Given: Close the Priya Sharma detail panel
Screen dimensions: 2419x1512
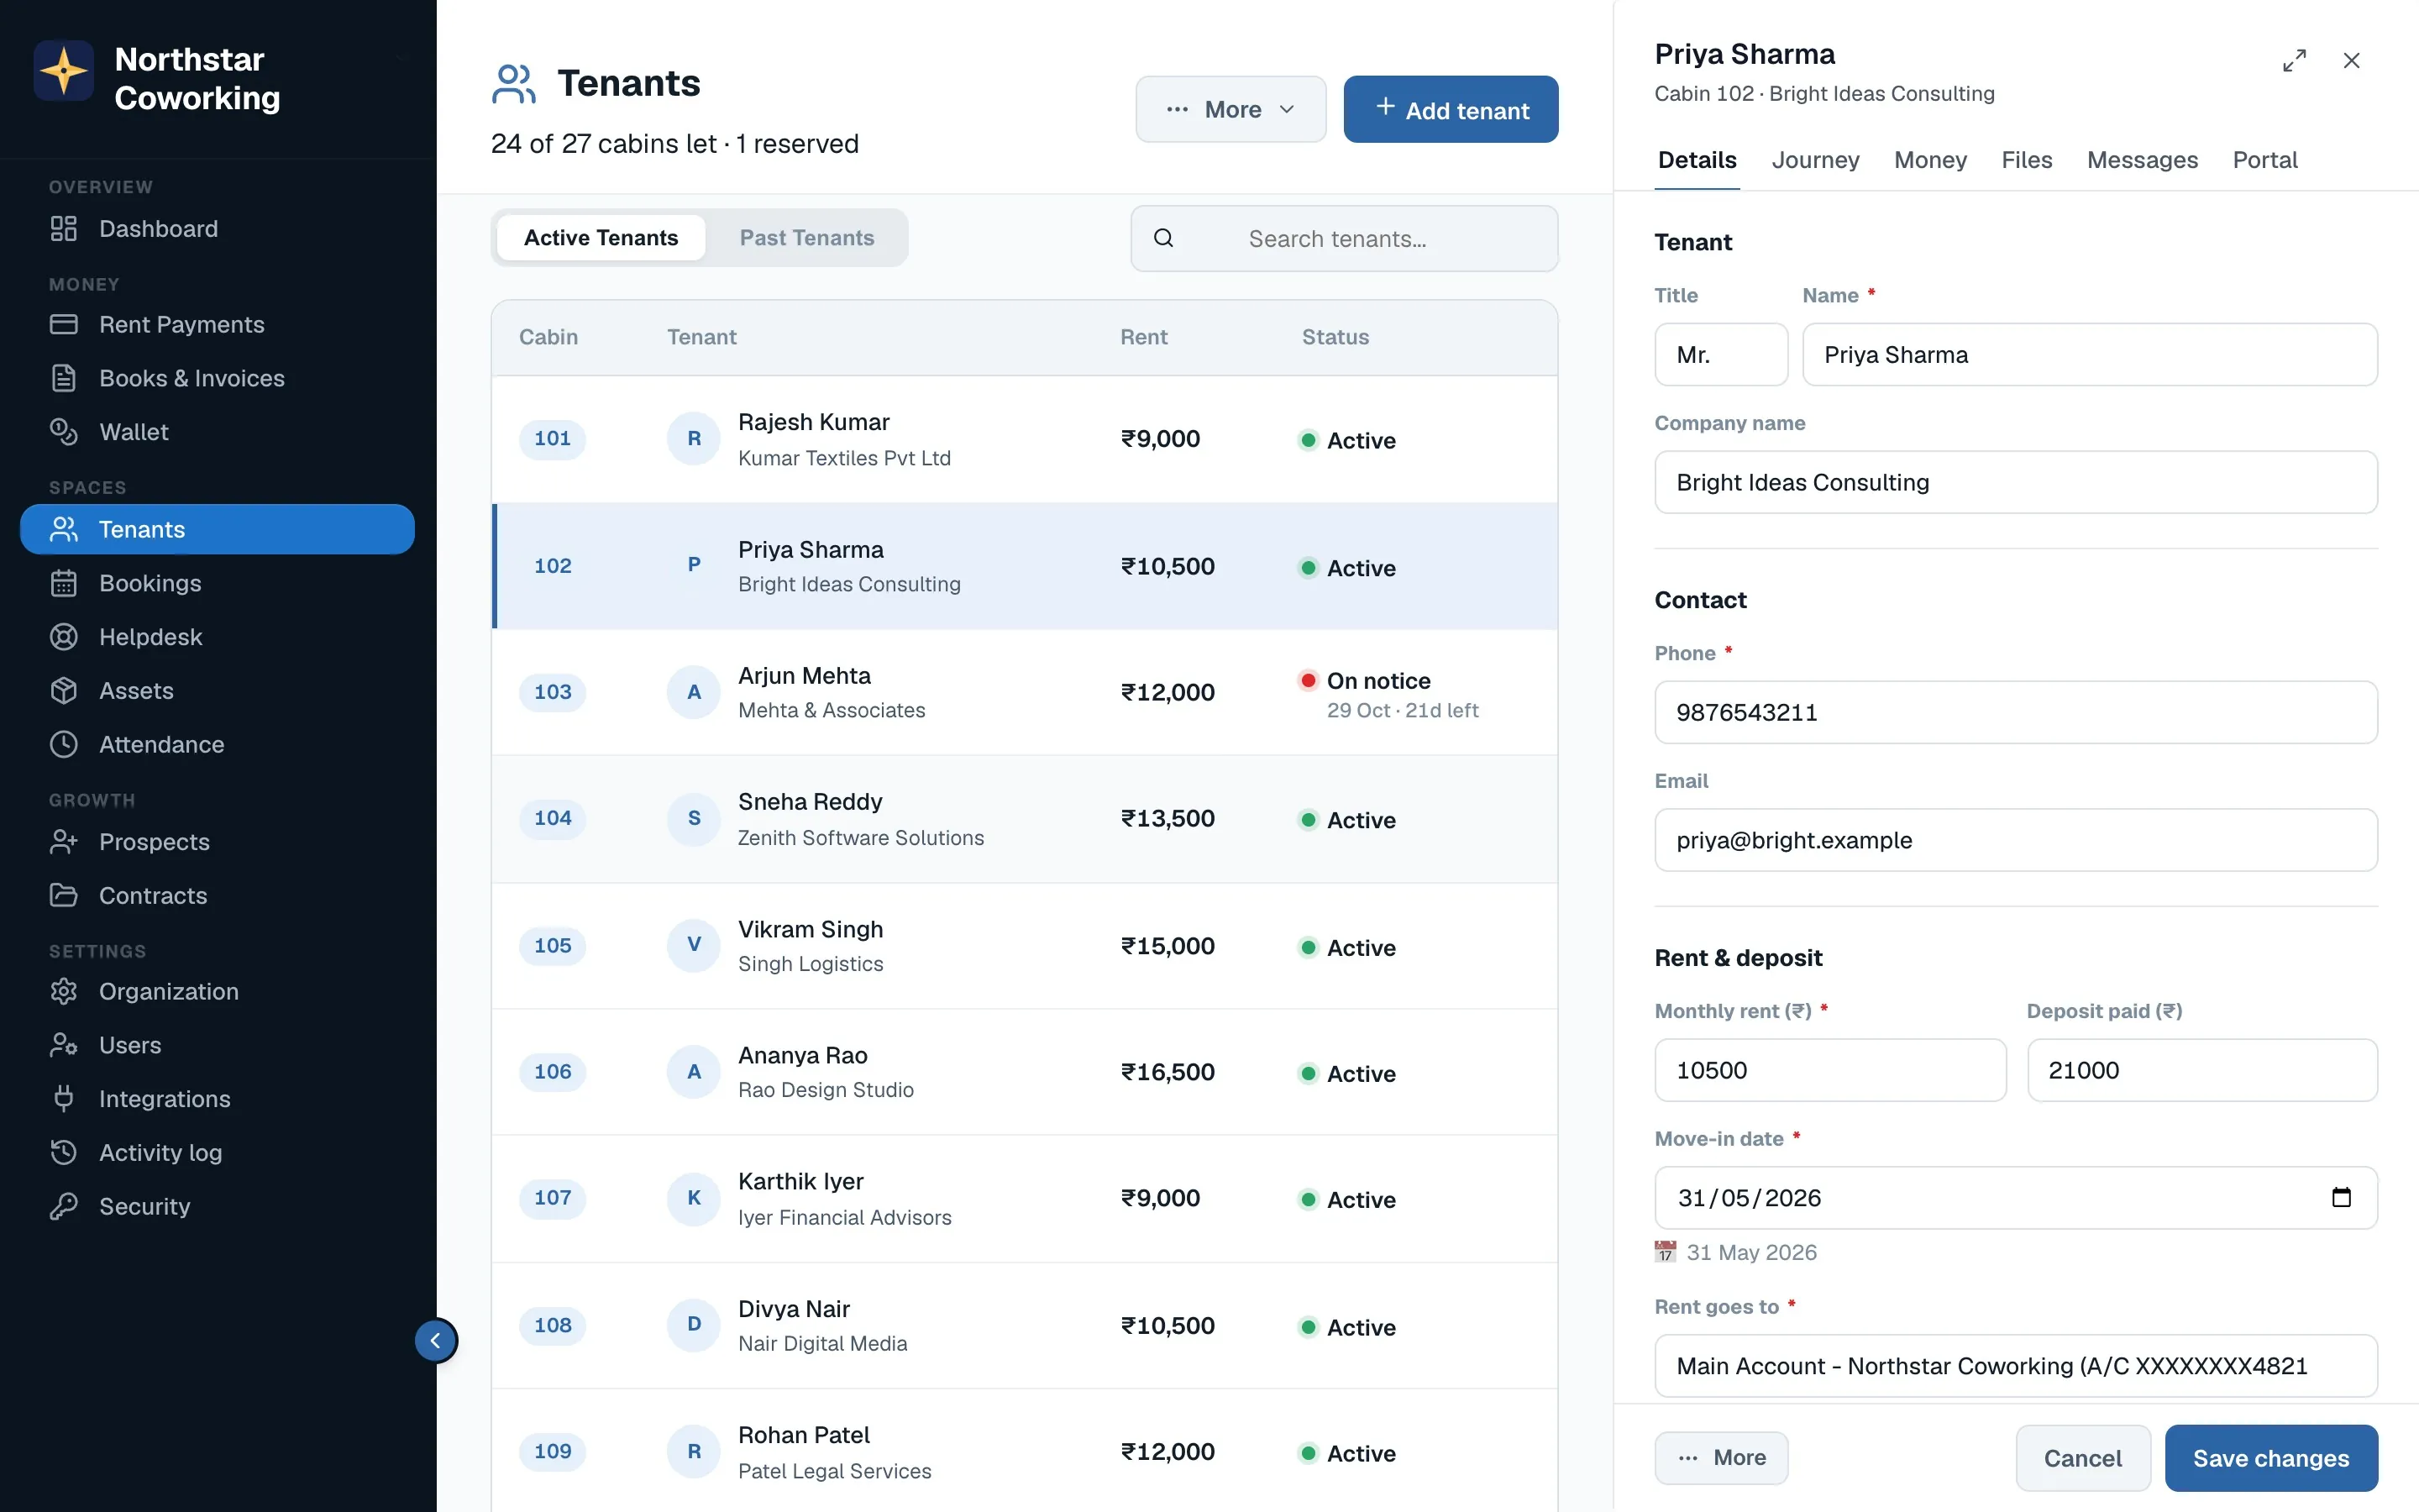Looking at the screenshot, I should [x=2351, y=61].
